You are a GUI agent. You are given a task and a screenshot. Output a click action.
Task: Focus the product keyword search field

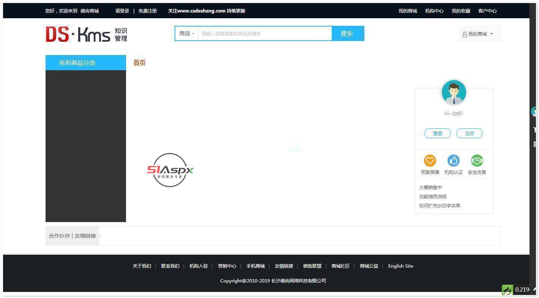[265, 34]
